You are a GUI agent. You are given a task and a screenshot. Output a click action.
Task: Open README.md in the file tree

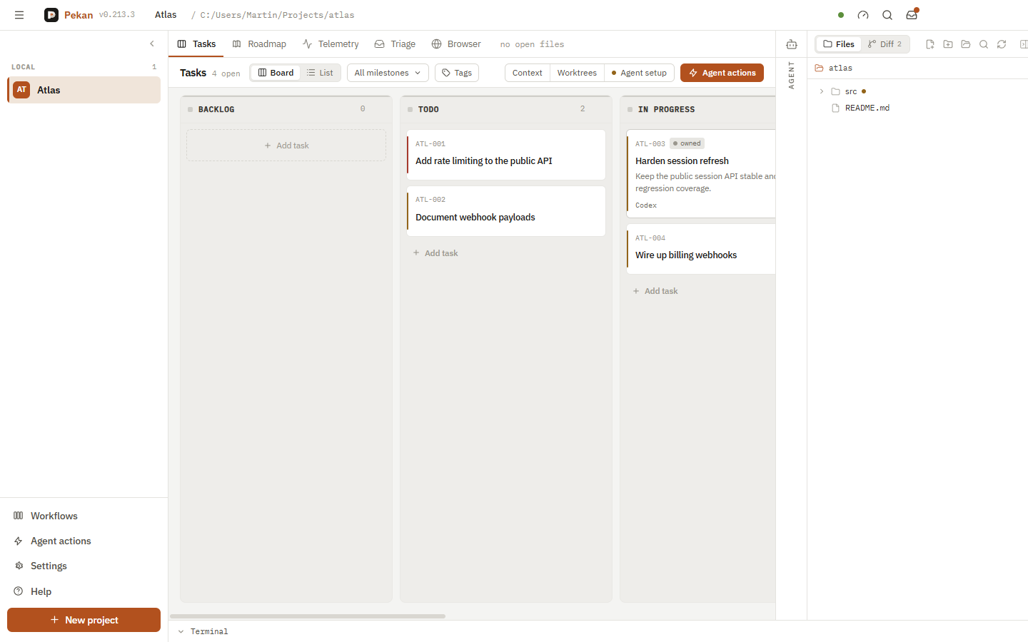click(x=867, y=108)
